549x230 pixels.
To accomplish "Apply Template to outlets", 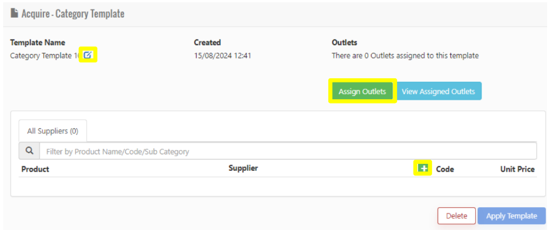I will coord(511,215).
